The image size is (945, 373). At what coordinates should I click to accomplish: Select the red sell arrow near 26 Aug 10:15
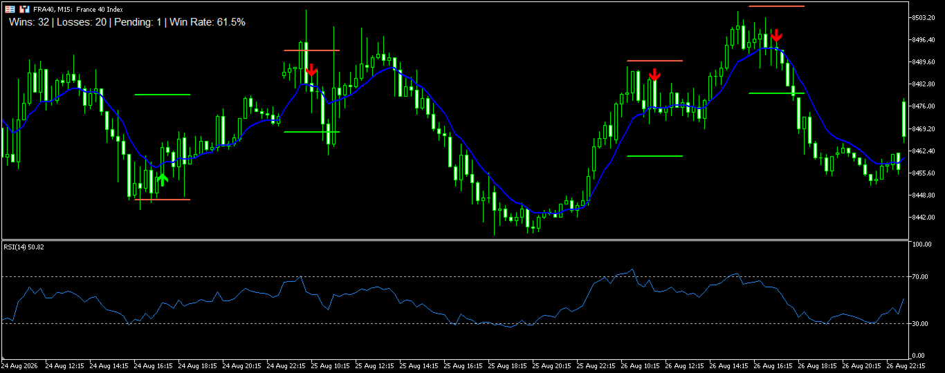[654, 75]
